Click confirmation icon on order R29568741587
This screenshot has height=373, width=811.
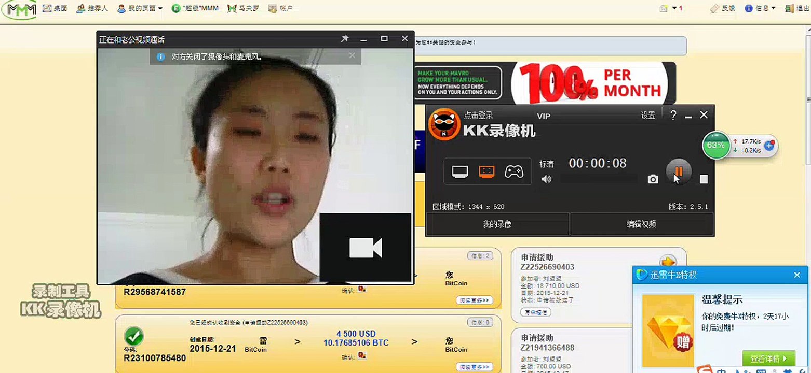click(x=362, y=289)
